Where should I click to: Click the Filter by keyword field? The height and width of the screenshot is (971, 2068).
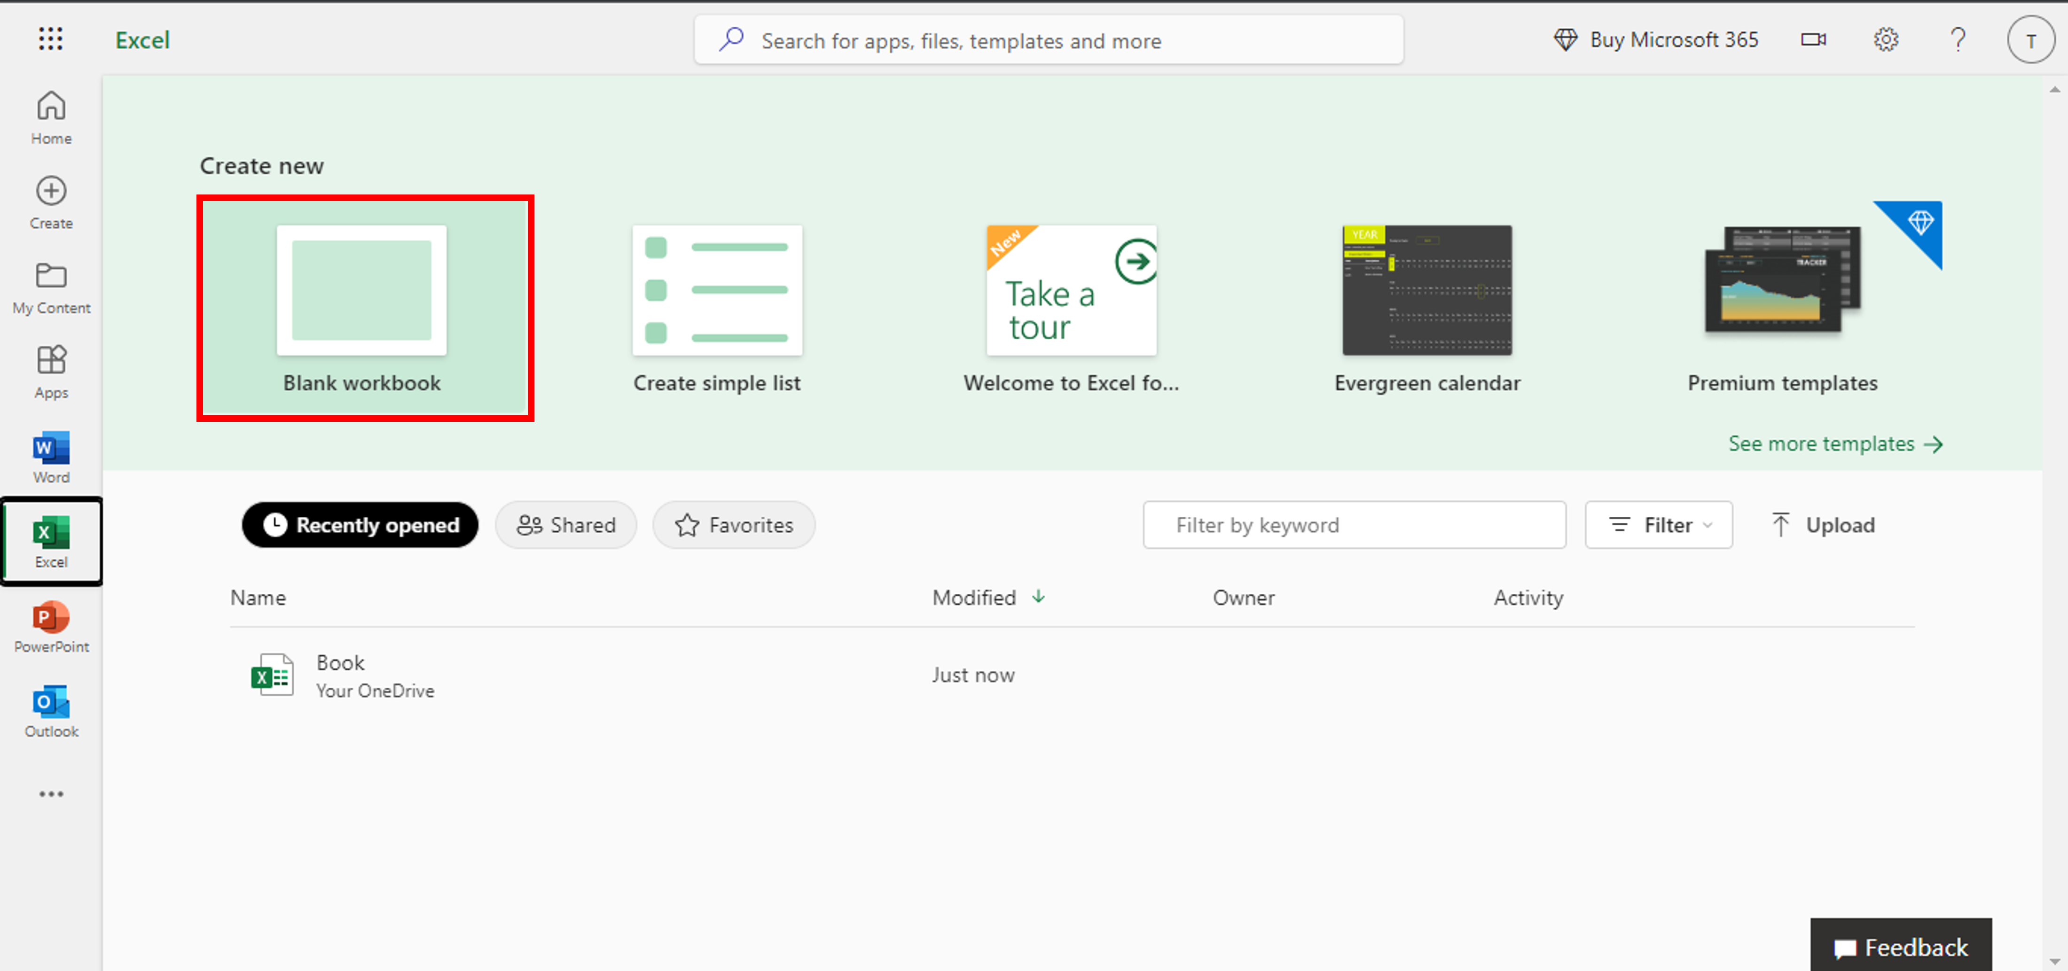coord(1354,525)
